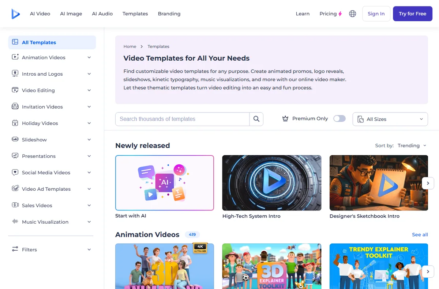Next arrow in Newly released carousel
Screen dimensions: 439x289
(x=428, y=183)
